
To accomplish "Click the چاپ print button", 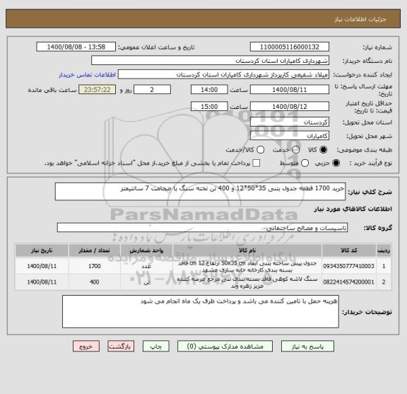I will pyautogui.click(x=155, y=347).
